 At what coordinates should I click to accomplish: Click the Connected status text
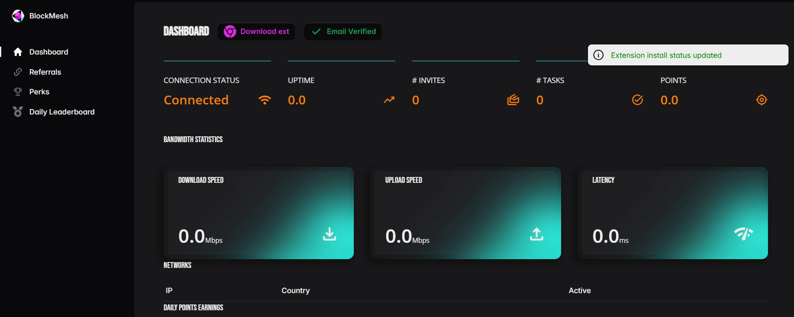coord(196,100)
